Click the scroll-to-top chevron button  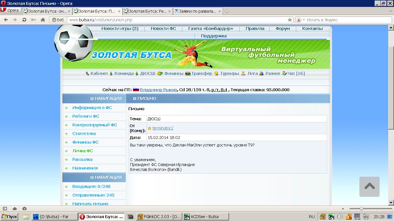point(369,186)
